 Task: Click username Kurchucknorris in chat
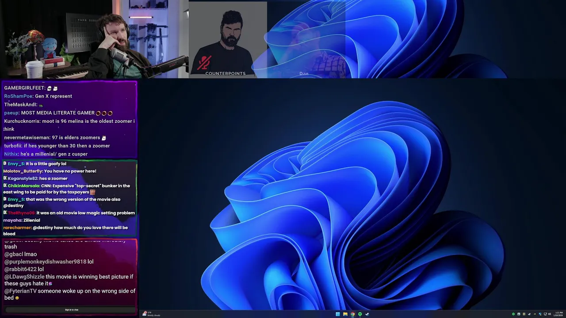coord(22,121)
